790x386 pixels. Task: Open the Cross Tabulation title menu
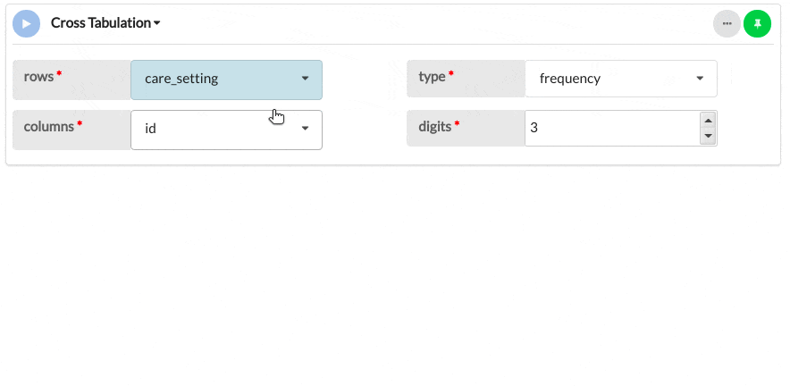tap(100, 23)
